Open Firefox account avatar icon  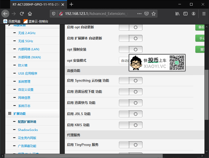(x=194, y=14)
